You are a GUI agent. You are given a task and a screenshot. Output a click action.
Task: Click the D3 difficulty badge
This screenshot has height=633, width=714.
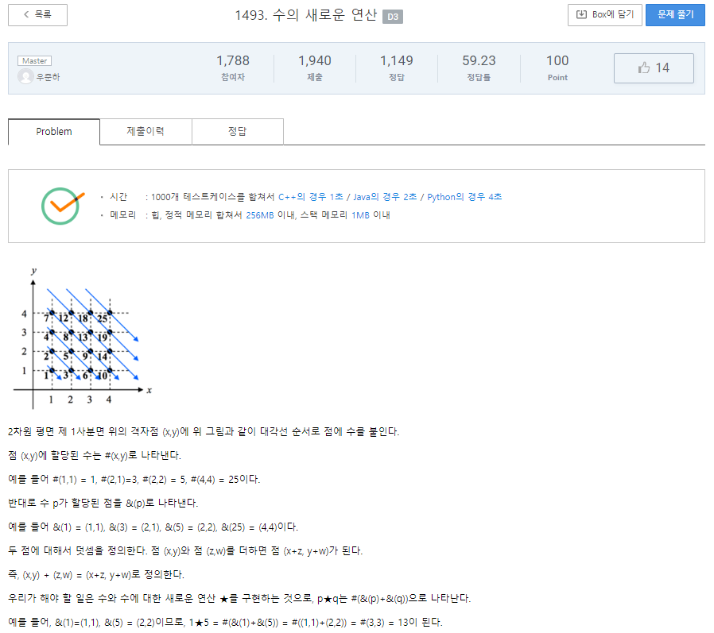pos(393,17)
